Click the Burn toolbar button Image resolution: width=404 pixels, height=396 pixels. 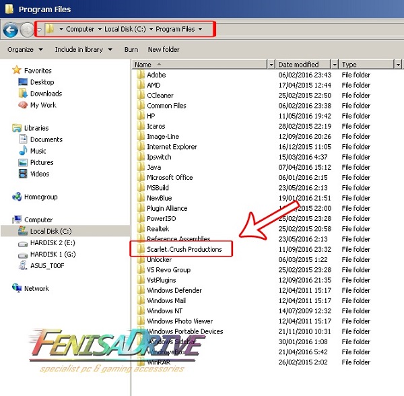coord(131,49)
